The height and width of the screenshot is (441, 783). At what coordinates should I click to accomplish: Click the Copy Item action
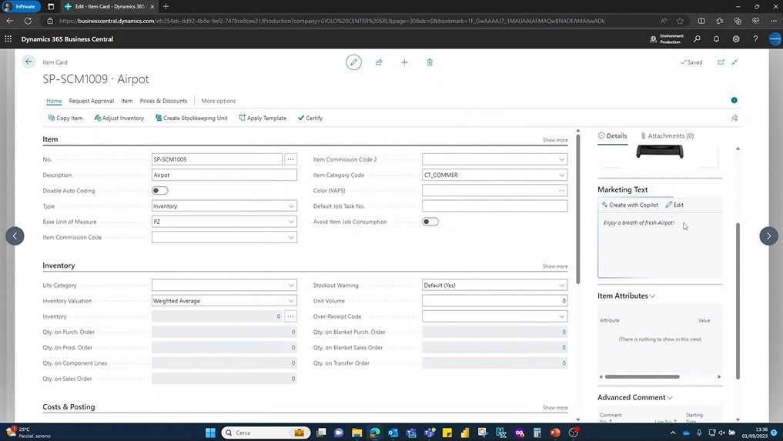click(65, 118)
